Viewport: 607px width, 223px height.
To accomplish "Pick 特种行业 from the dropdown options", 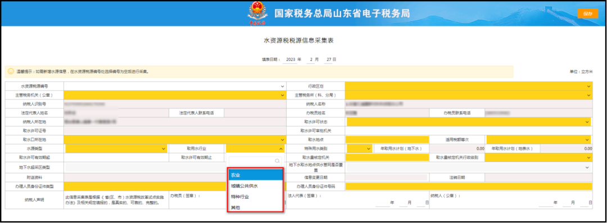I will [256, 197].
